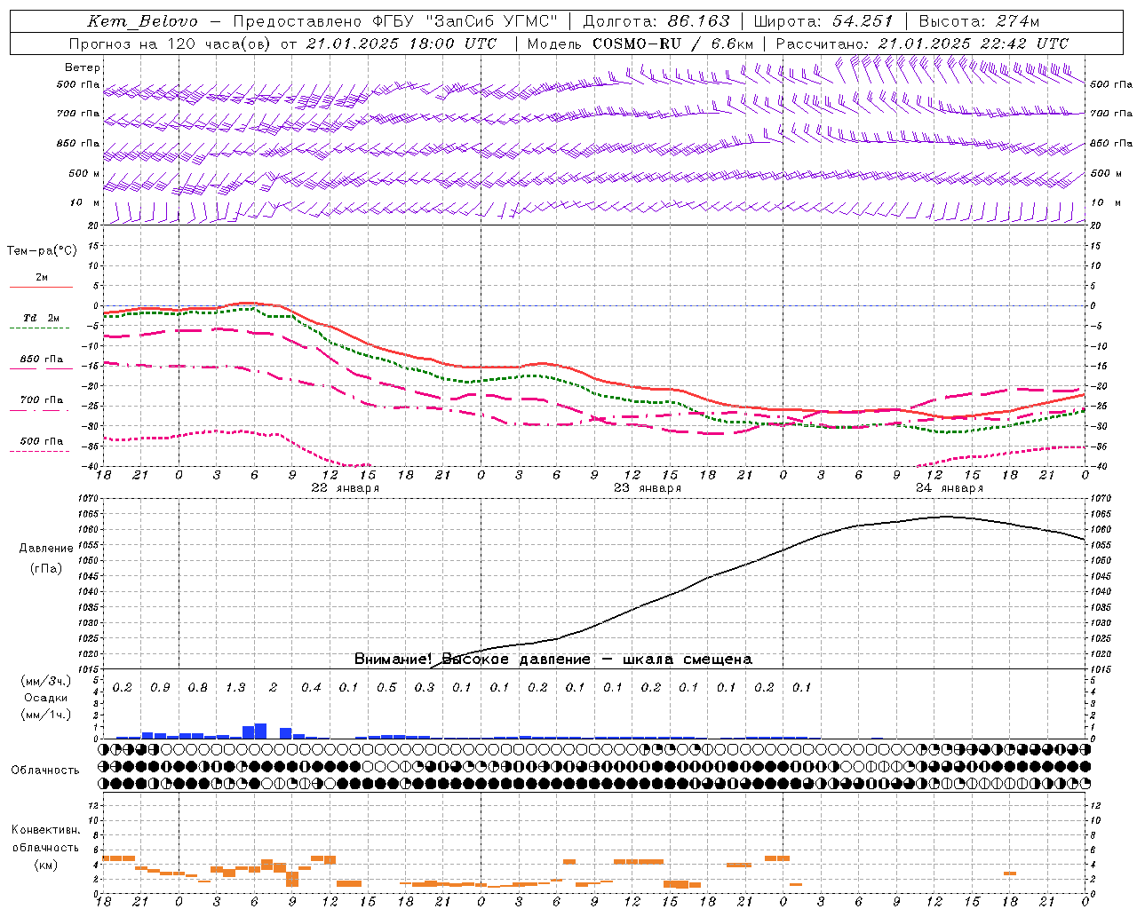The image size is (1137, 909).
Task: Click the 3-hour precipitation value "0.3"
Action: [424, 687]
